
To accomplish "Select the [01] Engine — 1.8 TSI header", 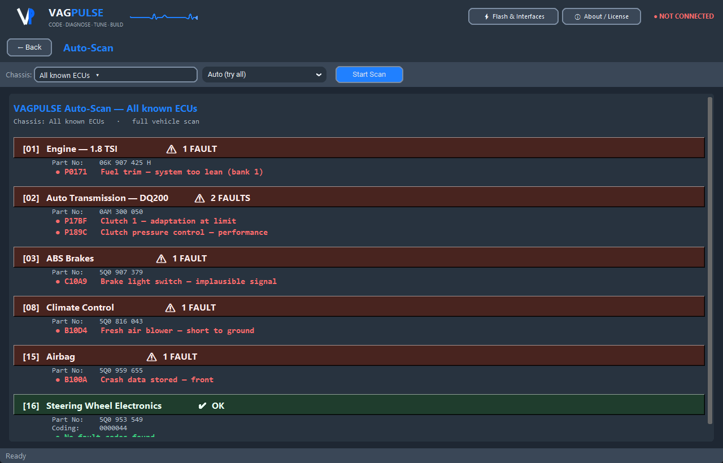I will tap(359, 149).
